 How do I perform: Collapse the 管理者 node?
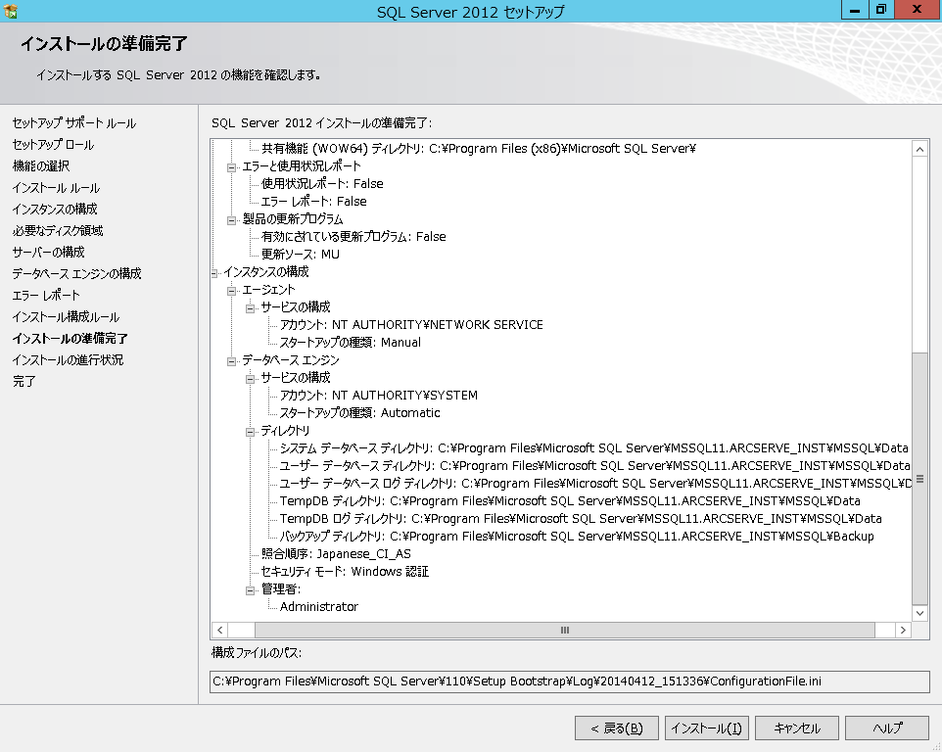250,589
